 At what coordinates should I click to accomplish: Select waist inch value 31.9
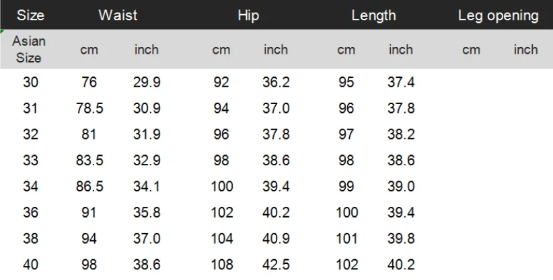147,134
